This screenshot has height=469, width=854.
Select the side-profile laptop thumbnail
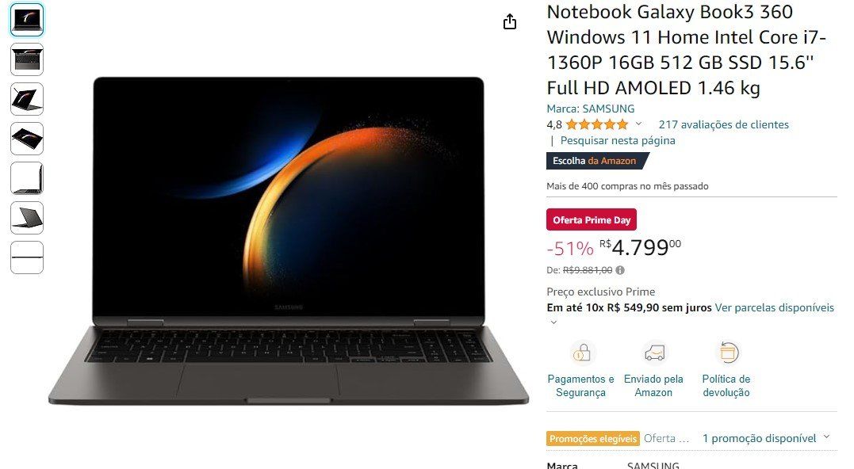pyautogui.click(x=27, y=178)
